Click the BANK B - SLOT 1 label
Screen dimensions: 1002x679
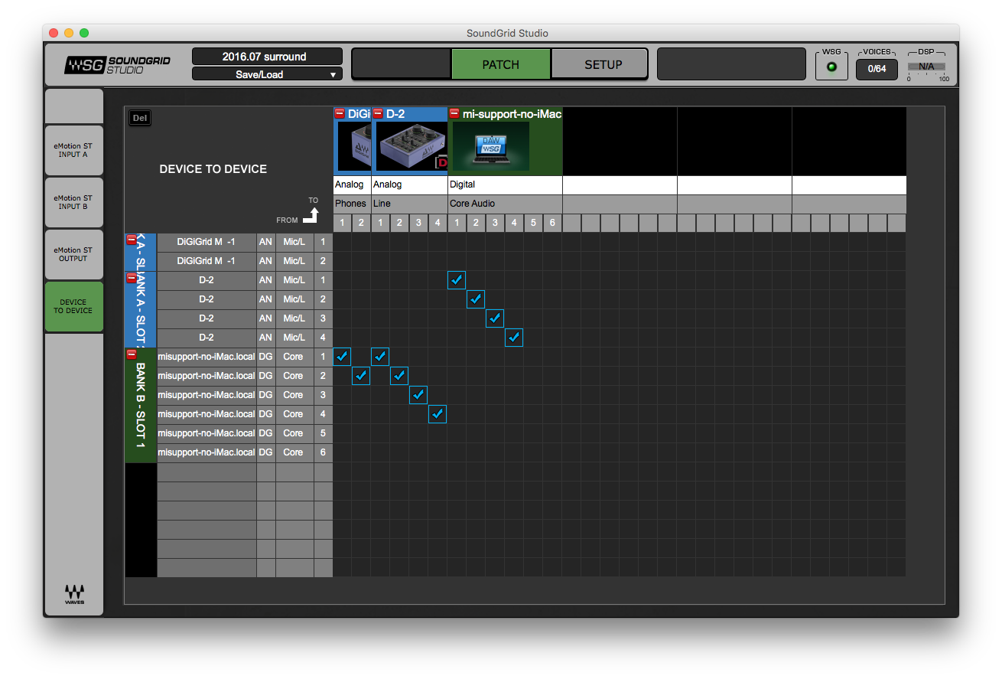tap(141, 405)
